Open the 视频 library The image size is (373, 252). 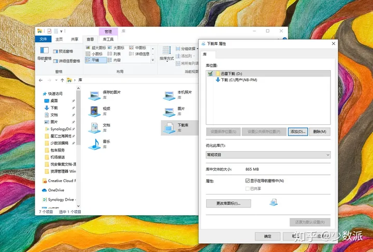pos(99,111)
